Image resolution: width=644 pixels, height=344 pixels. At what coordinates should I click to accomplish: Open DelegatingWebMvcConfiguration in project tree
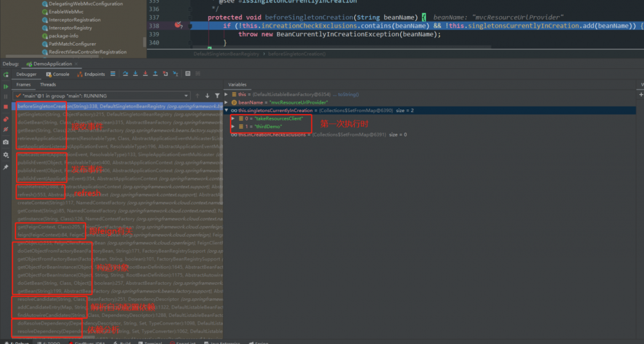pyautogui.click(x=86, y=4)
